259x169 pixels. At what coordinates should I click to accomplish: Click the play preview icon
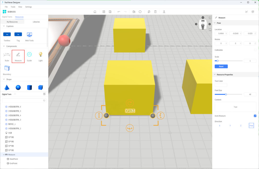click(x=253, y=12)
